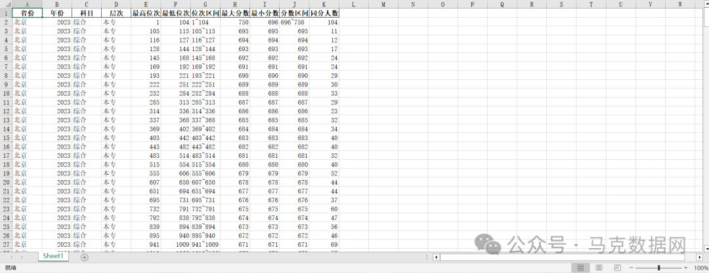Switch to Page Break Preview icon
This screenshot has height=273, width=709.
(x=618, y=268)
